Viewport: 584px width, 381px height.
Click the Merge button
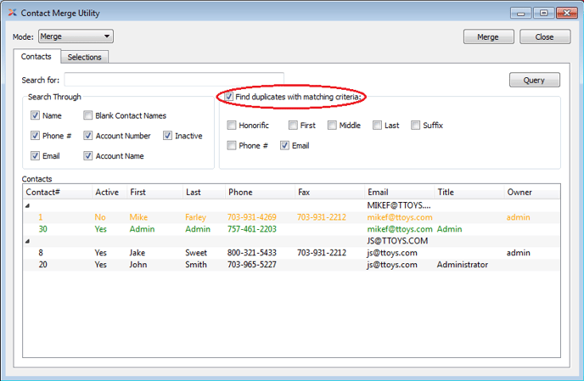tap(488, 37)
